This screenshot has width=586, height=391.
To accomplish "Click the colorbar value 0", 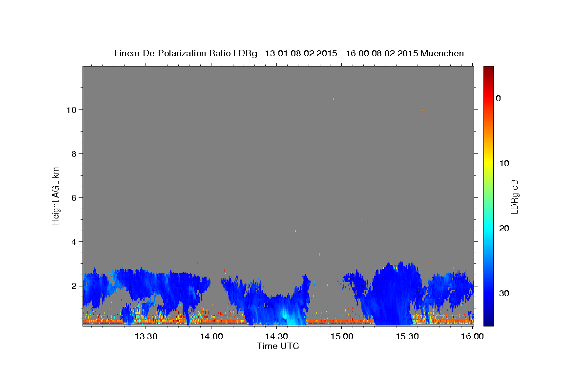I will click(x=499, y=98).
